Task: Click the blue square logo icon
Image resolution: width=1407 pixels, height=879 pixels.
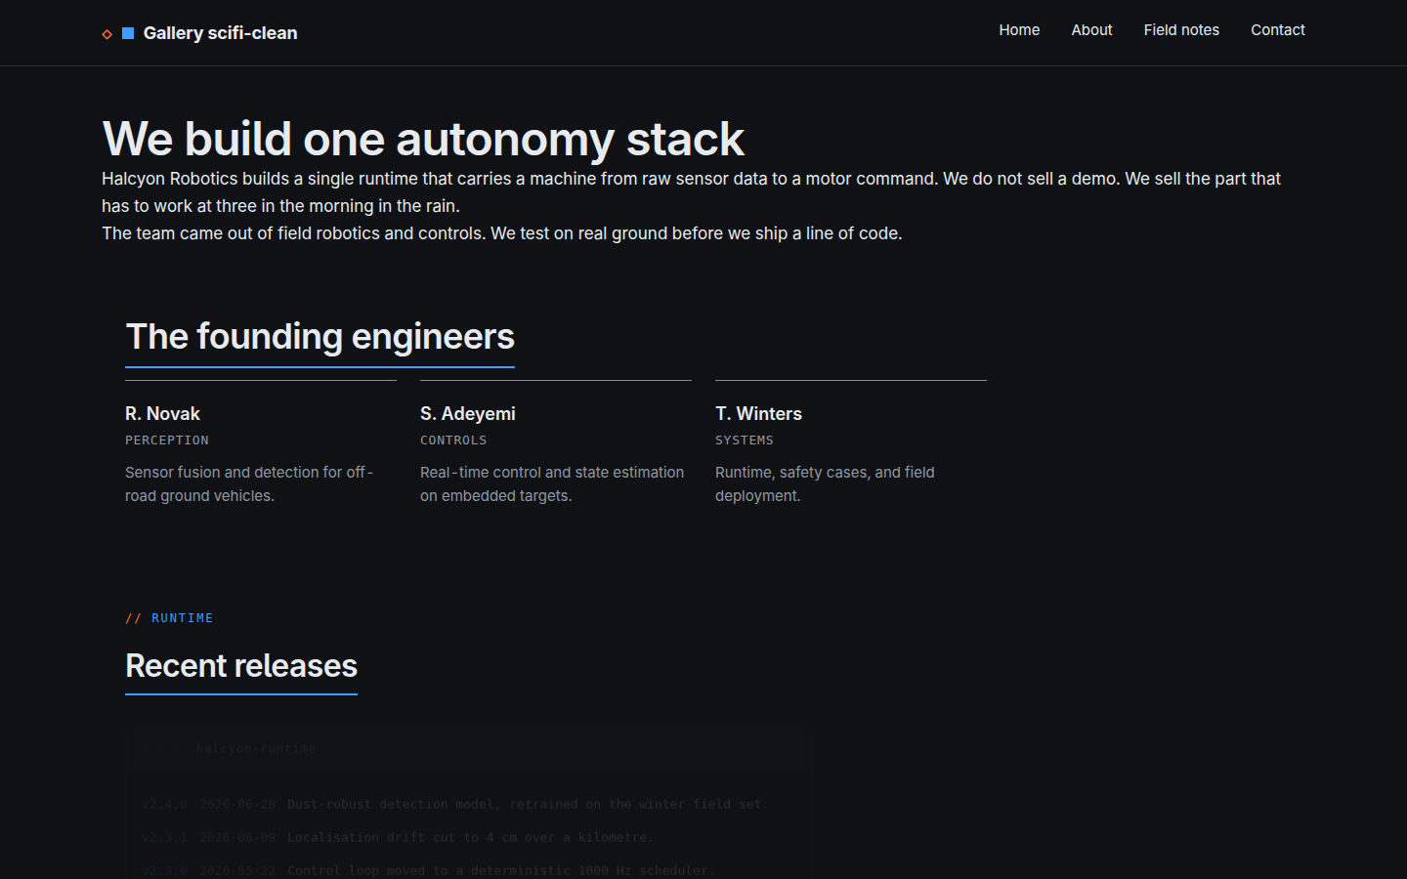Action: (x=128, y=33)
